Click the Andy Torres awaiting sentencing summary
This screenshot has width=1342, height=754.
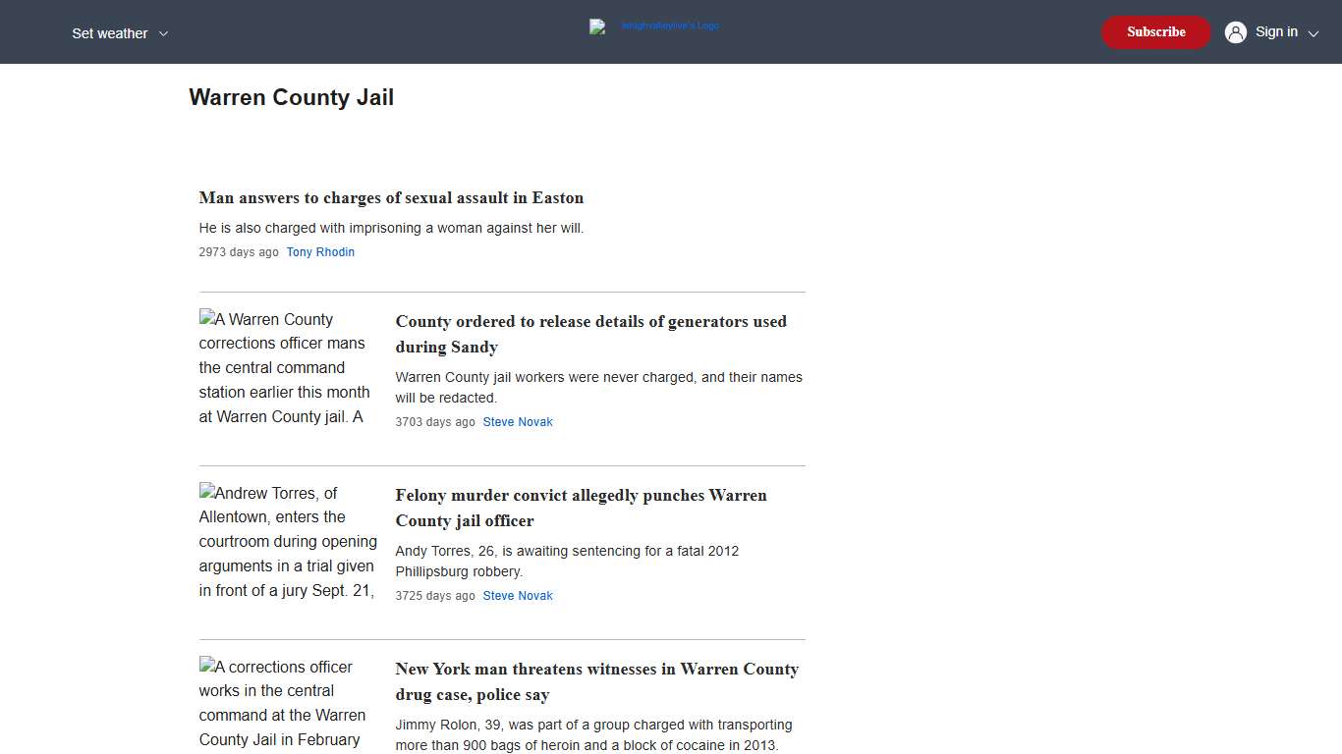[567, 561]
